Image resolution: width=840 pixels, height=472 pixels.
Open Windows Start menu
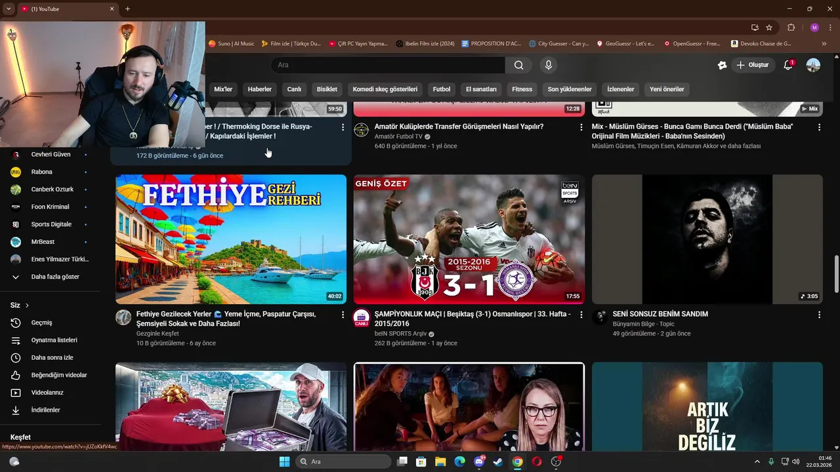point(284,462)
